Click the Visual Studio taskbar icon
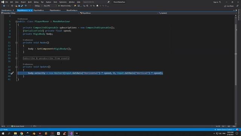This screenshot has height=136, width=241. point(71,133)
